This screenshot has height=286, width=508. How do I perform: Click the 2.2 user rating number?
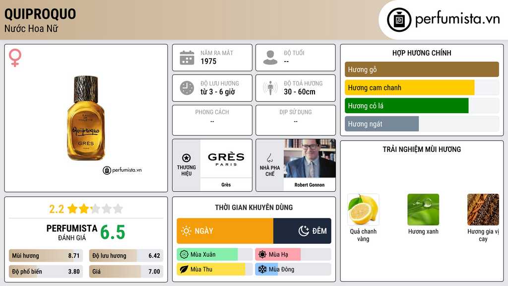(57, 209)
